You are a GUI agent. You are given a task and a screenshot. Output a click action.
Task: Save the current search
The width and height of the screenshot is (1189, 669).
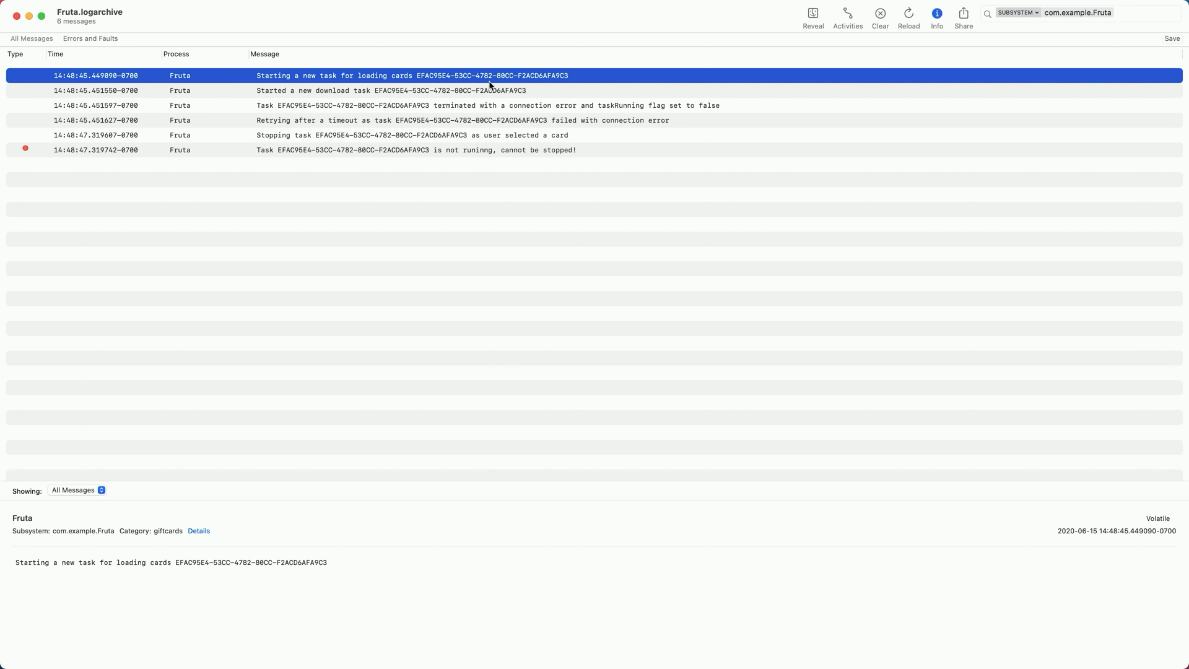click(x=1172, y=38)
